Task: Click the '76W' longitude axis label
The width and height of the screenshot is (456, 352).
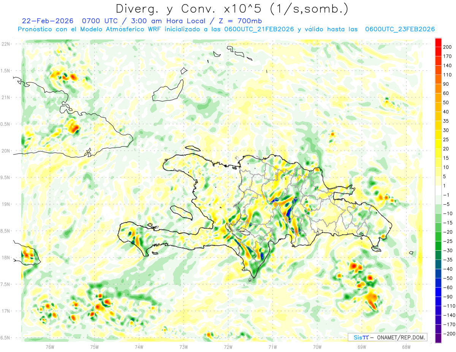Action: [50, 347]
